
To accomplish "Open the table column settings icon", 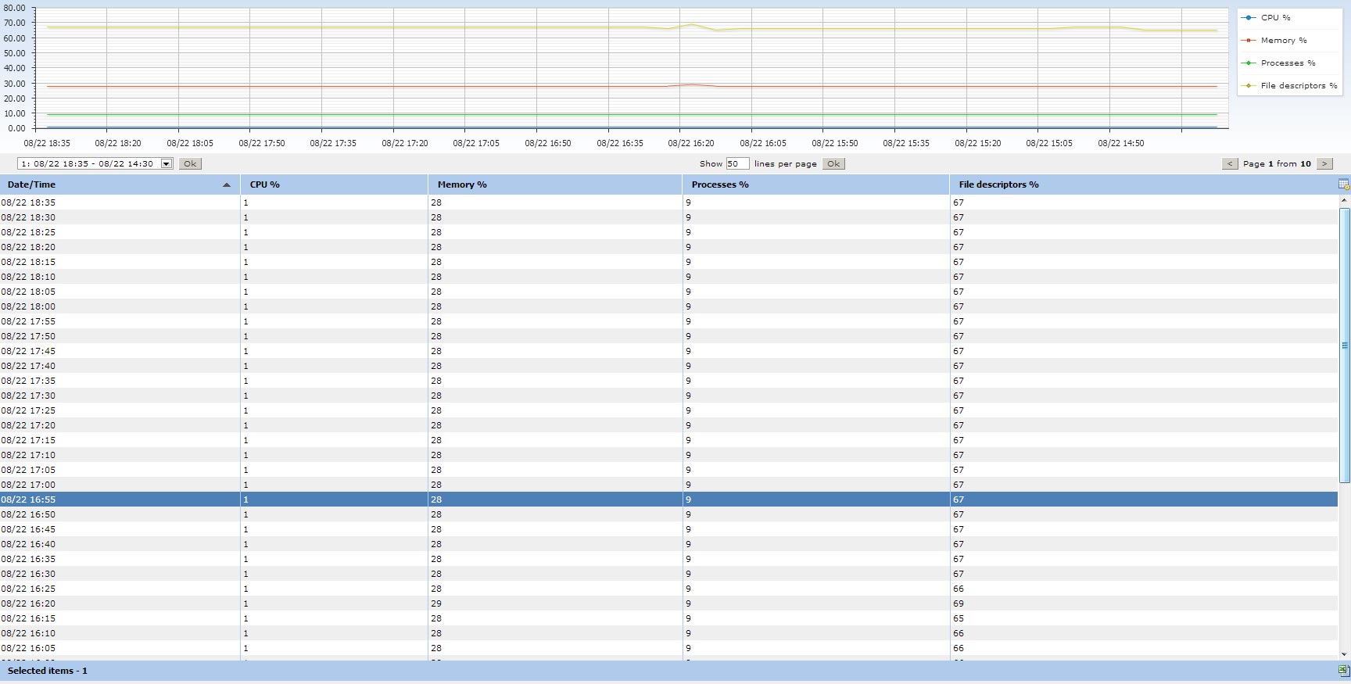I will pos(1343,184).
